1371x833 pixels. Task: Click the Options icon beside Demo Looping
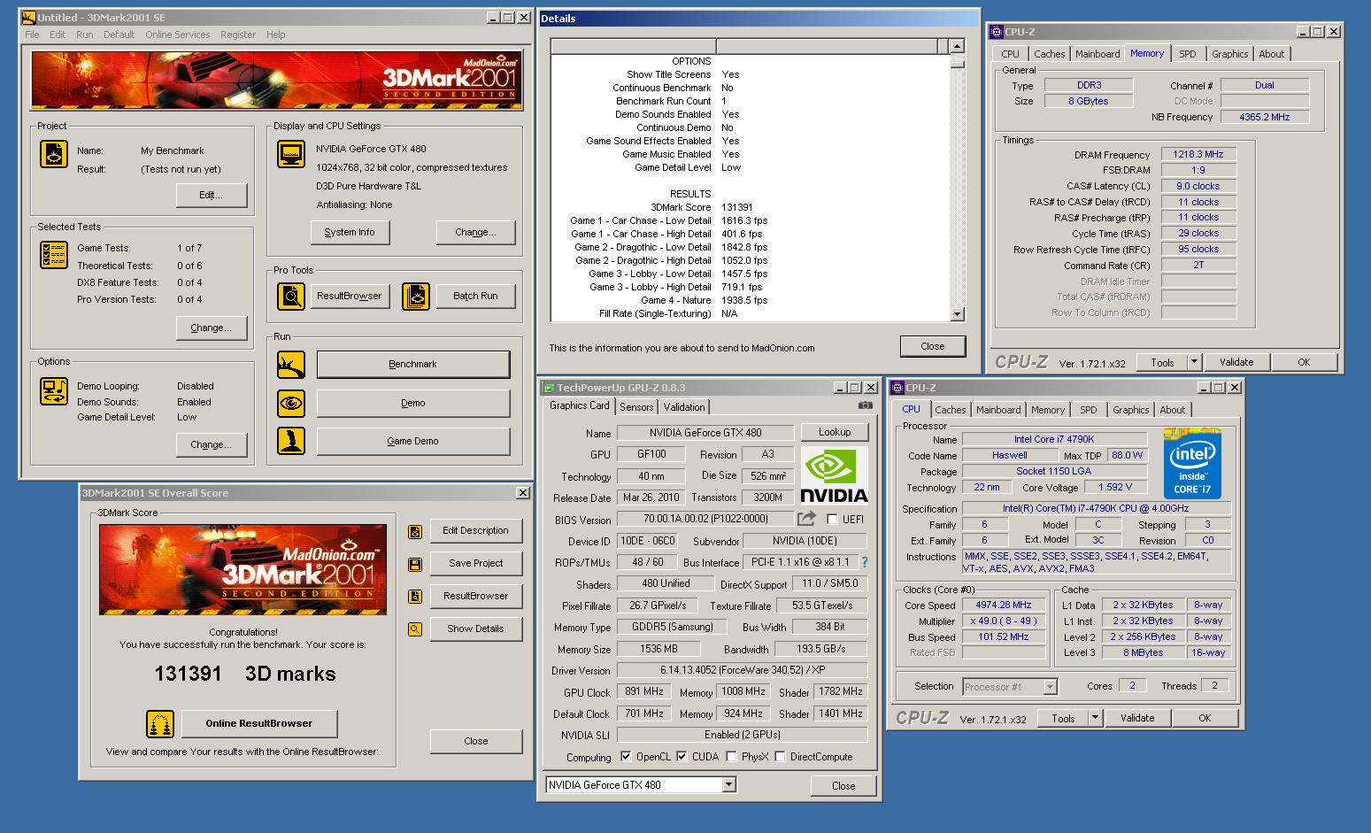pyautogui.click(x=54, y=391)
